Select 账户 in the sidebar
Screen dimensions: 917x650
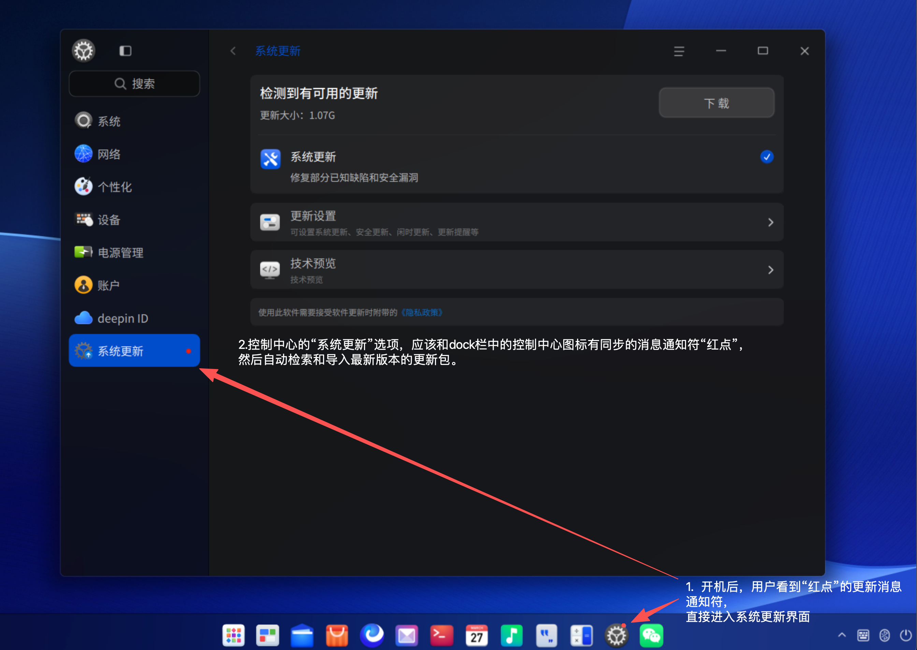(134, 285)
